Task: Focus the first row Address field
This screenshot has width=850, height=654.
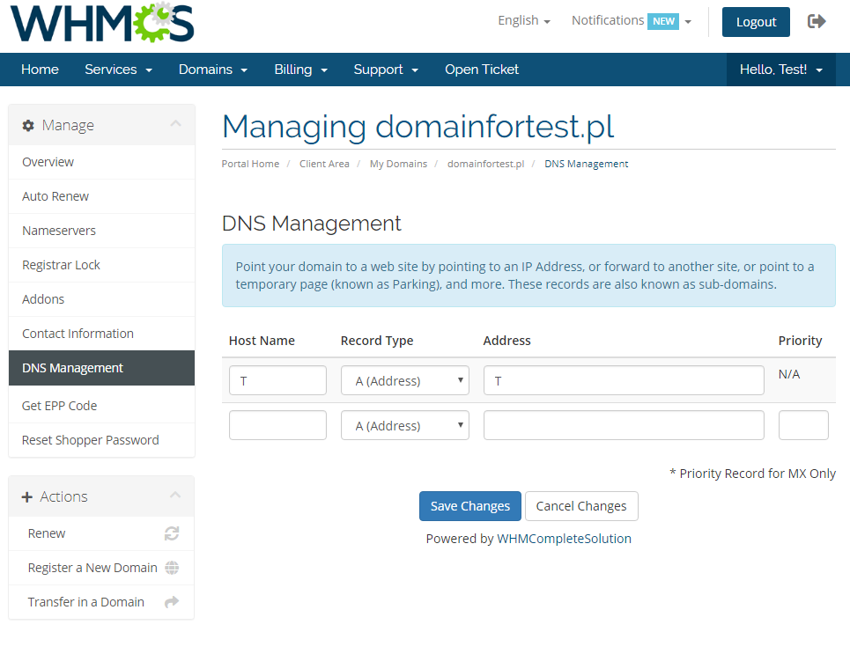Action: (x=624, y=380)
